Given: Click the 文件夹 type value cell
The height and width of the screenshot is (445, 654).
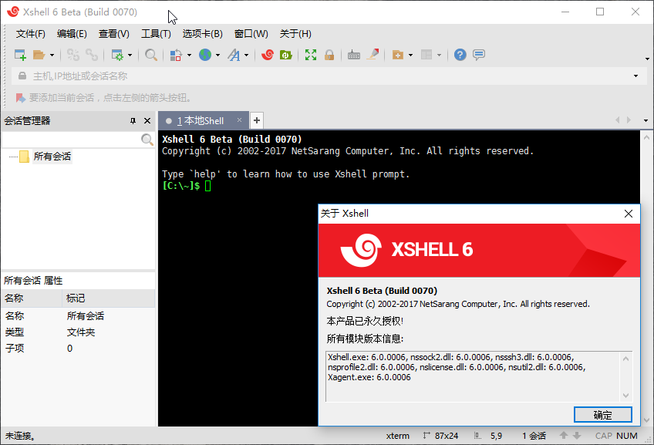Looking at the screenshot, I should (x=81, y=332).
